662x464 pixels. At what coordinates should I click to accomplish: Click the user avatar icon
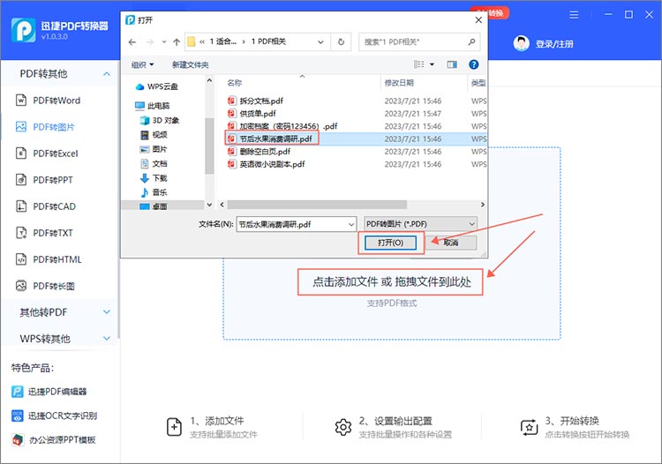pos(522,43)
